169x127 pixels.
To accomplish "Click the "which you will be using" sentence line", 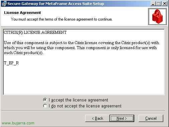I will pos(80,48).
